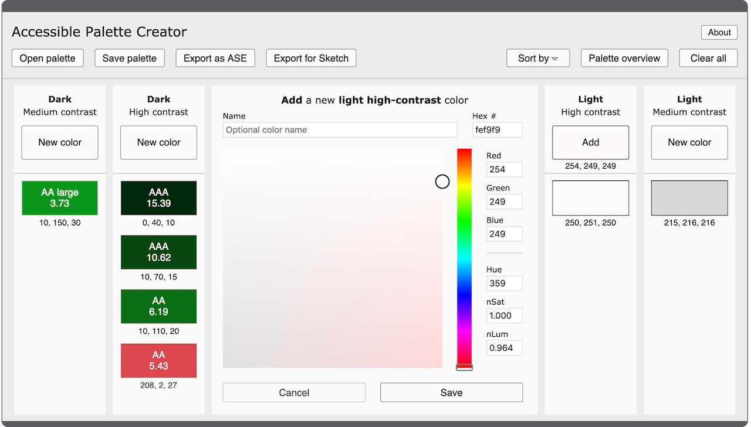Screen dimensions: 751x427
Task: Select the AA large 3.73 green swatch
Action: [60, 198]
